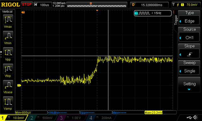This screenshot has height=121, width=202.
Task: Open the Vertical measurement menu tab
Action: 7,12
